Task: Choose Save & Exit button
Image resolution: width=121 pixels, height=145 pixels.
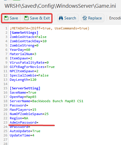Action: [37, 18]
